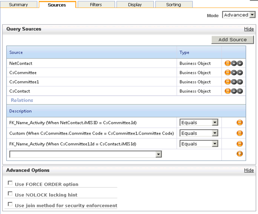258x214 pixels.
Task: Hide the Advanced Options section
Action: coord(249,170)
